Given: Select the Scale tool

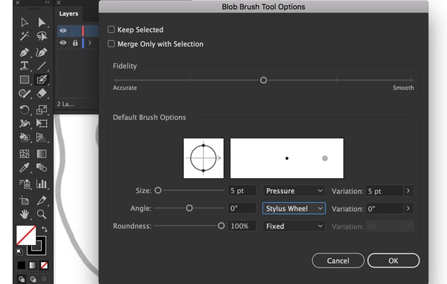Looking at the screenshot, I should pos(42,109).
